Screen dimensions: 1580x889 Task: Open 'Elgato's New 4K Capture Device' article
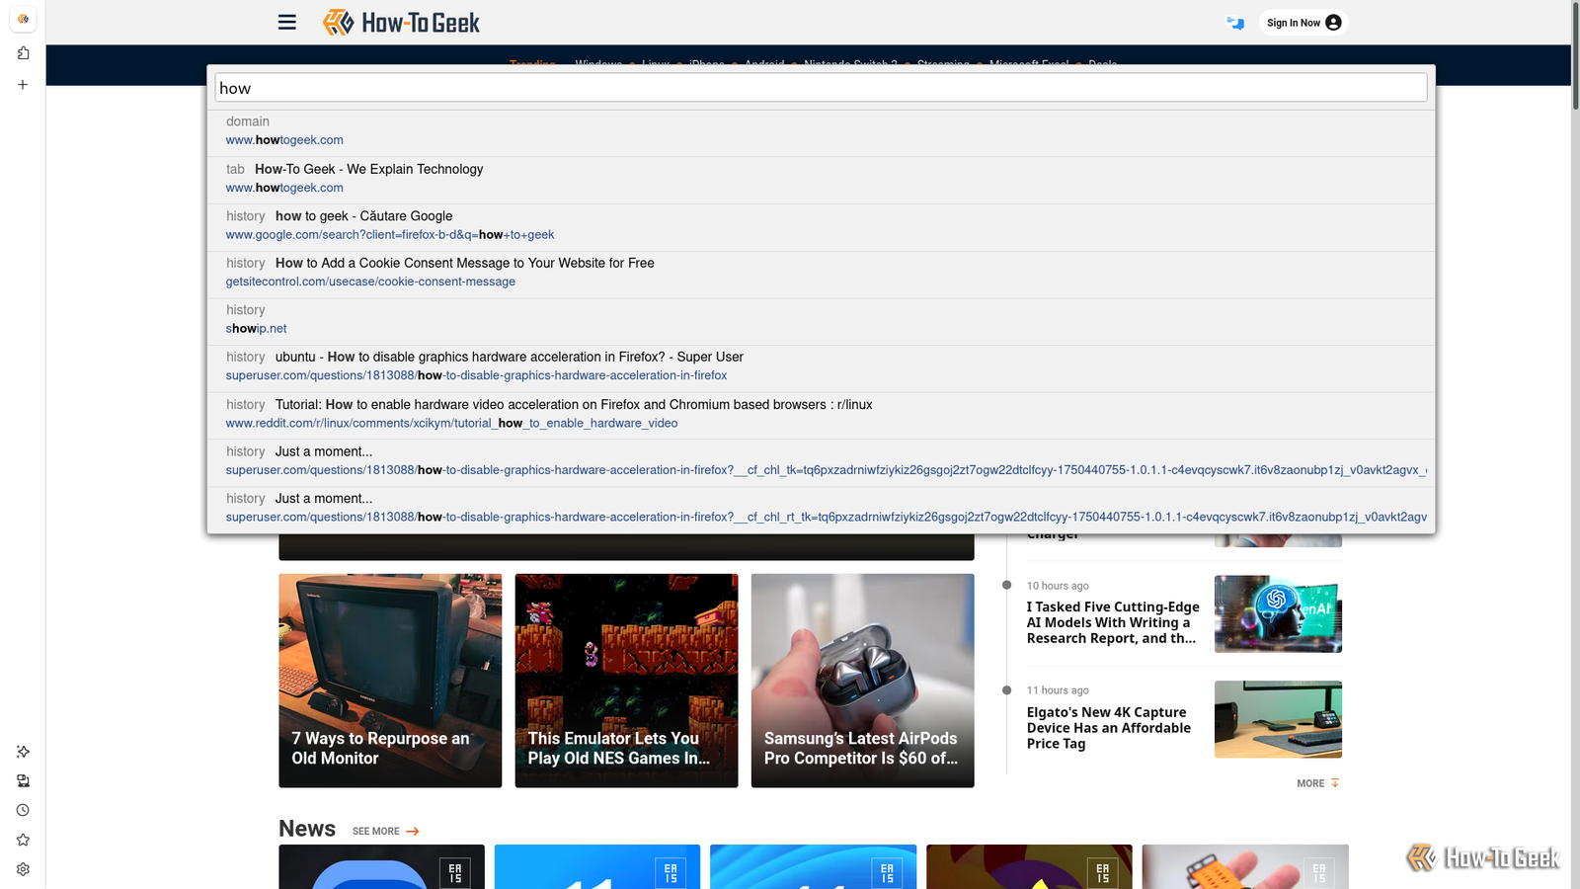pyautogui.click(x=1108, y=727)
